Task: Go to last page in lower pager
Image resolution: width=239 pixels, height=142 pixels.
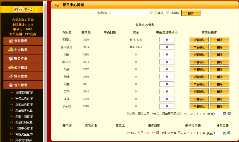Action: click(204, 133)
